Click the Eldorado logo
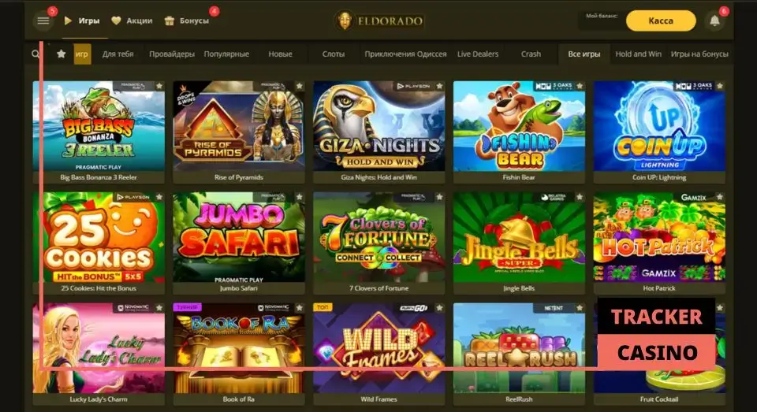Viewport: 757px width, 412px height. click(379, 20)
